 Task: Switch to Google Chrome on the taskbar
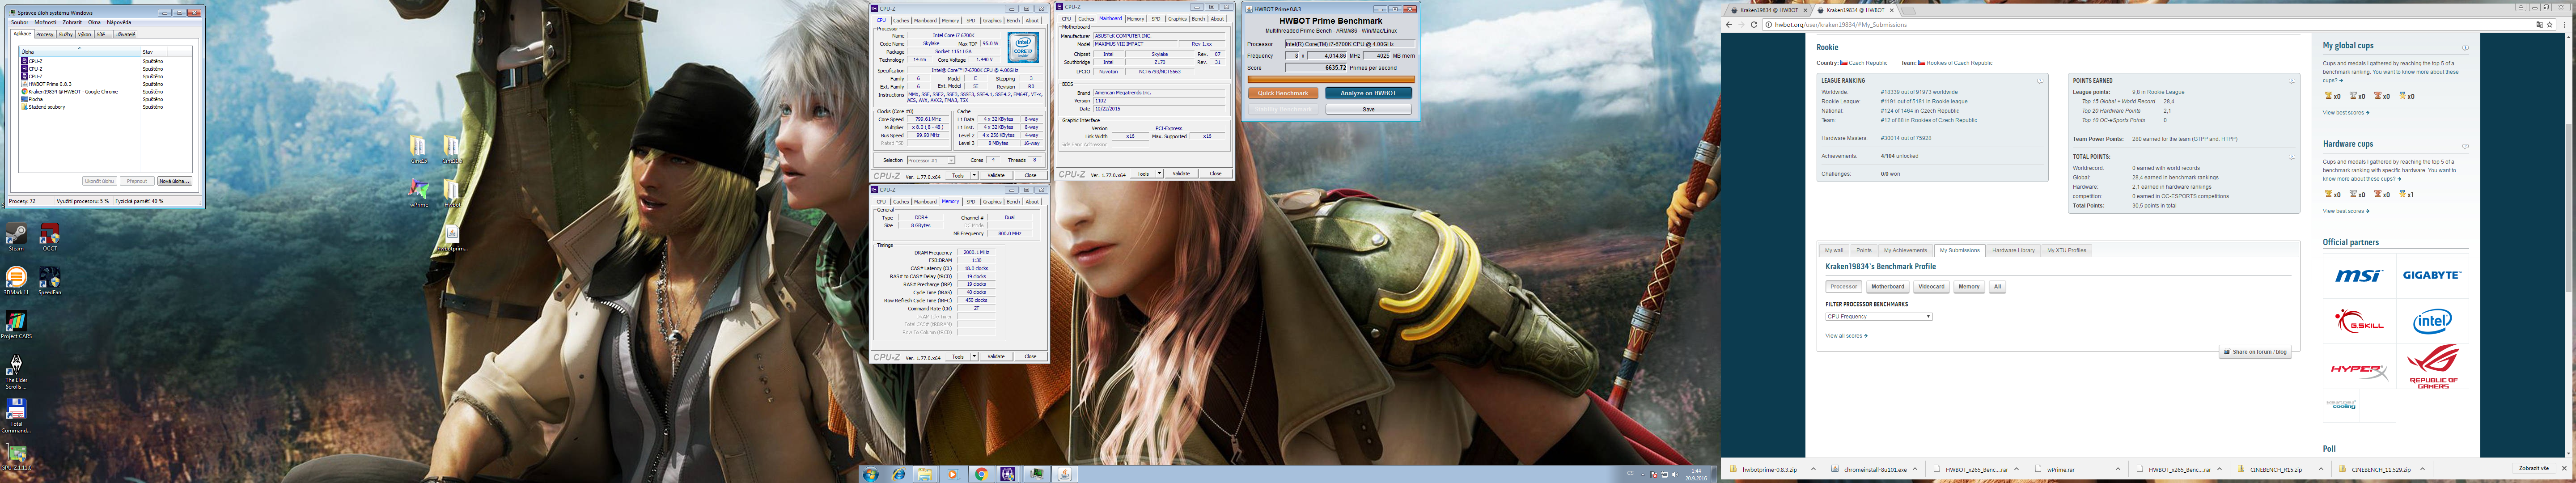(981, 474)
